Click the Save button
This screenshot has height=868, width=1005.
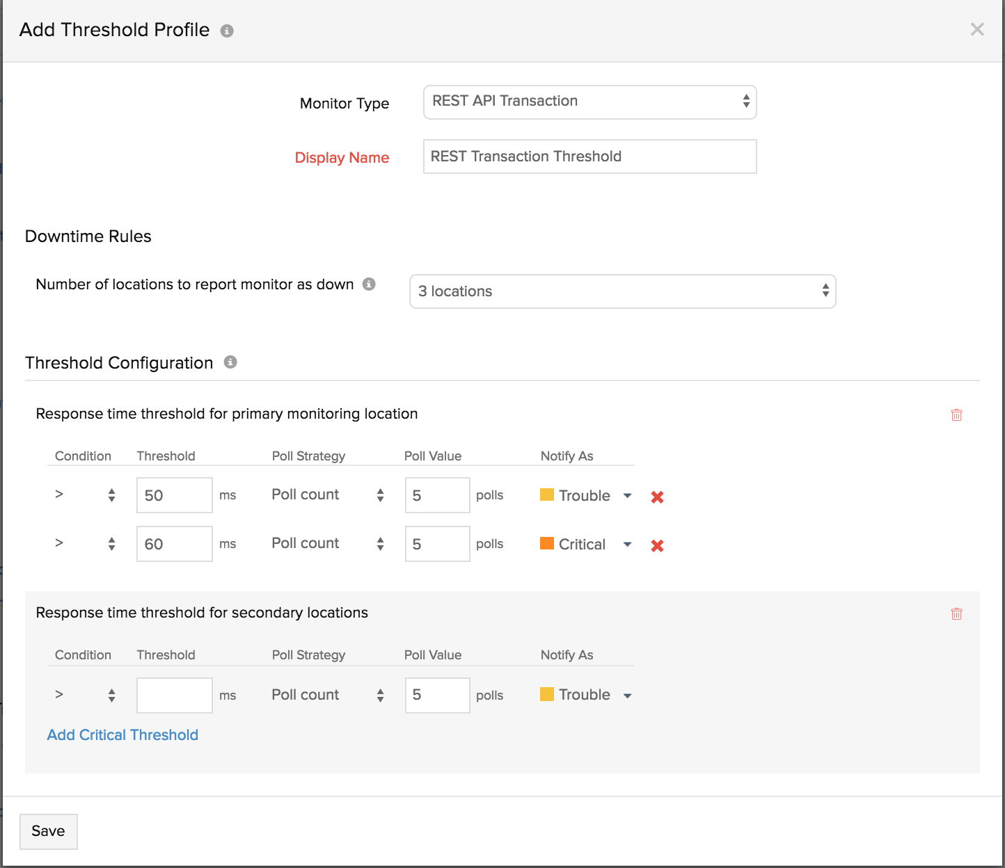click(x=48, y=831)
